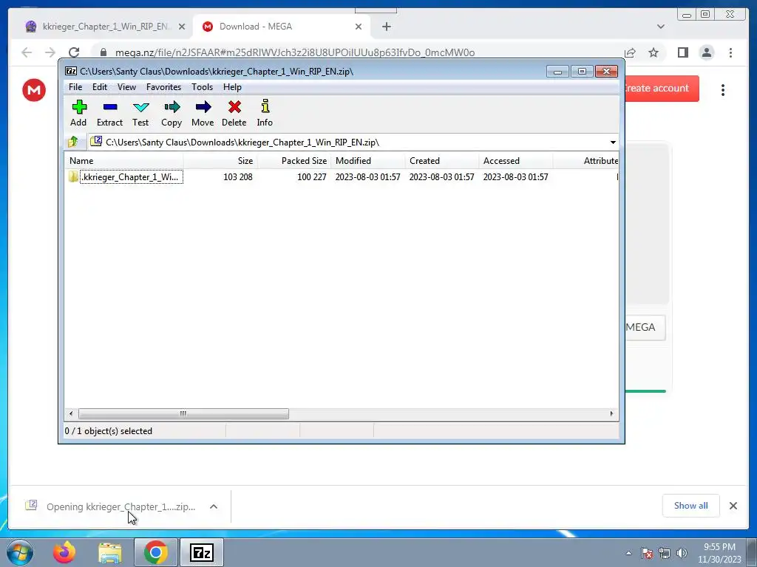
Task: Run Test on the archive
Action: (140, 113)
